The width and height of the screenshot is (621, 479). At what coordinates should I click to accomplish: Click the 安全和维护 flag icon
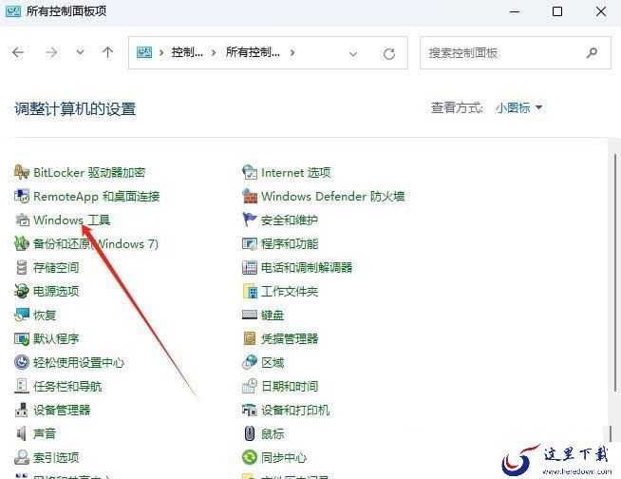[250, 220]
